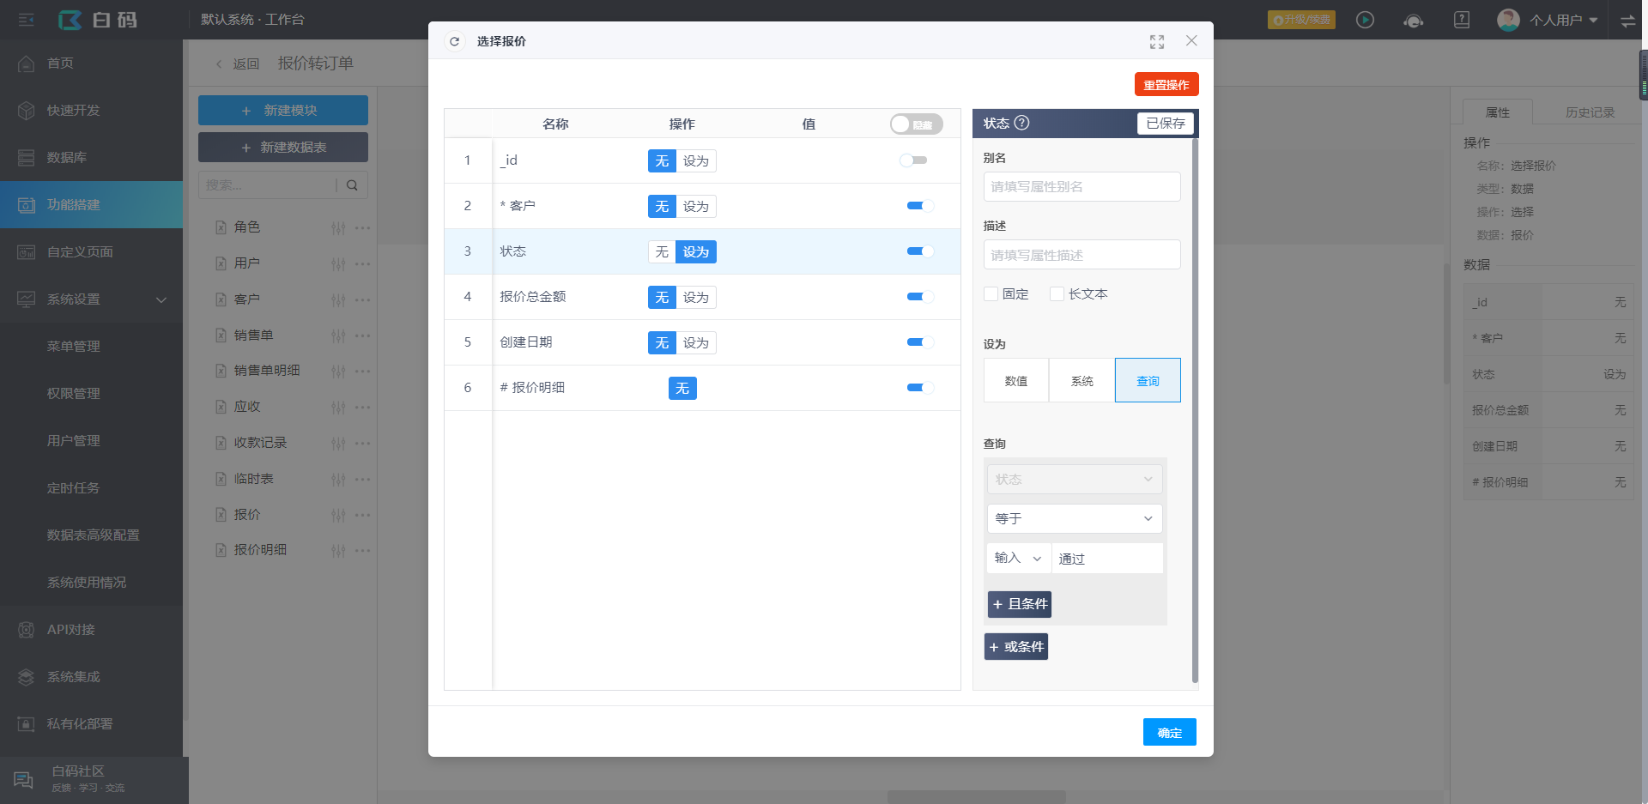Viewport: 1648px width, 804px height.
Task: Toggle the switch for 客户 row
Action: click(920, 206)
